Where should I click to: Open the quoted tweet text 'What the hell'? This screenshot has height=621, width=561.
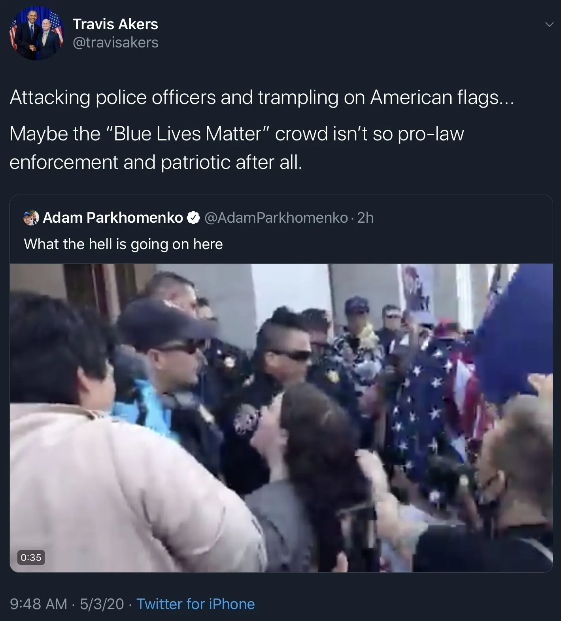click(123, 244)
